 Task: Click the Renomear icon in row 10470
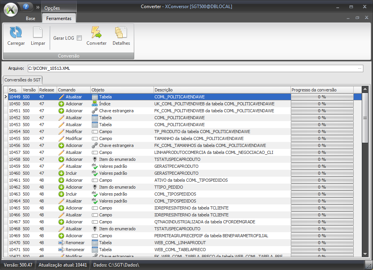coord(61,243)
